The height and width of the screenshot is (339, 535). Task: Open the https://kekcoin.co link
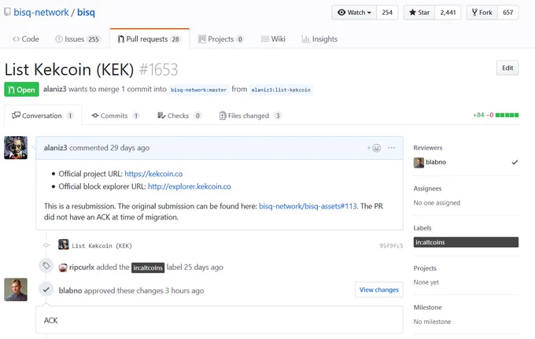[x=153, y=174]
